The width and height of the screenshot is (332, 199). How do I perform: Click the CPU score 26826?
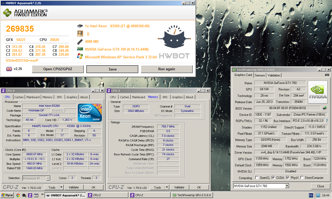54,40
